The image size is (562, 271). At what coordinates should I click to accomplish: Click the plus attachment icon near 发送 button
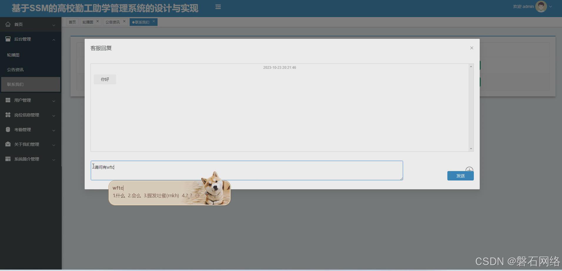tap(469, 170)
